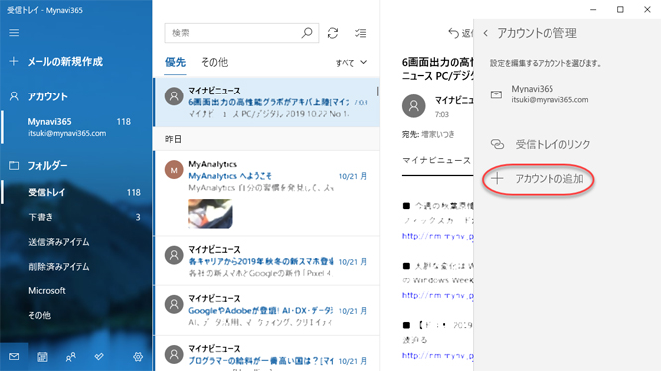Open the Microsoft folder
The height and width of the screenshot is (371, 661).
76,291
